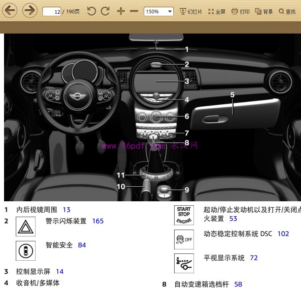Go forward with the right arrow button
The image size is (301, 289).
click(x=30, y=10)
